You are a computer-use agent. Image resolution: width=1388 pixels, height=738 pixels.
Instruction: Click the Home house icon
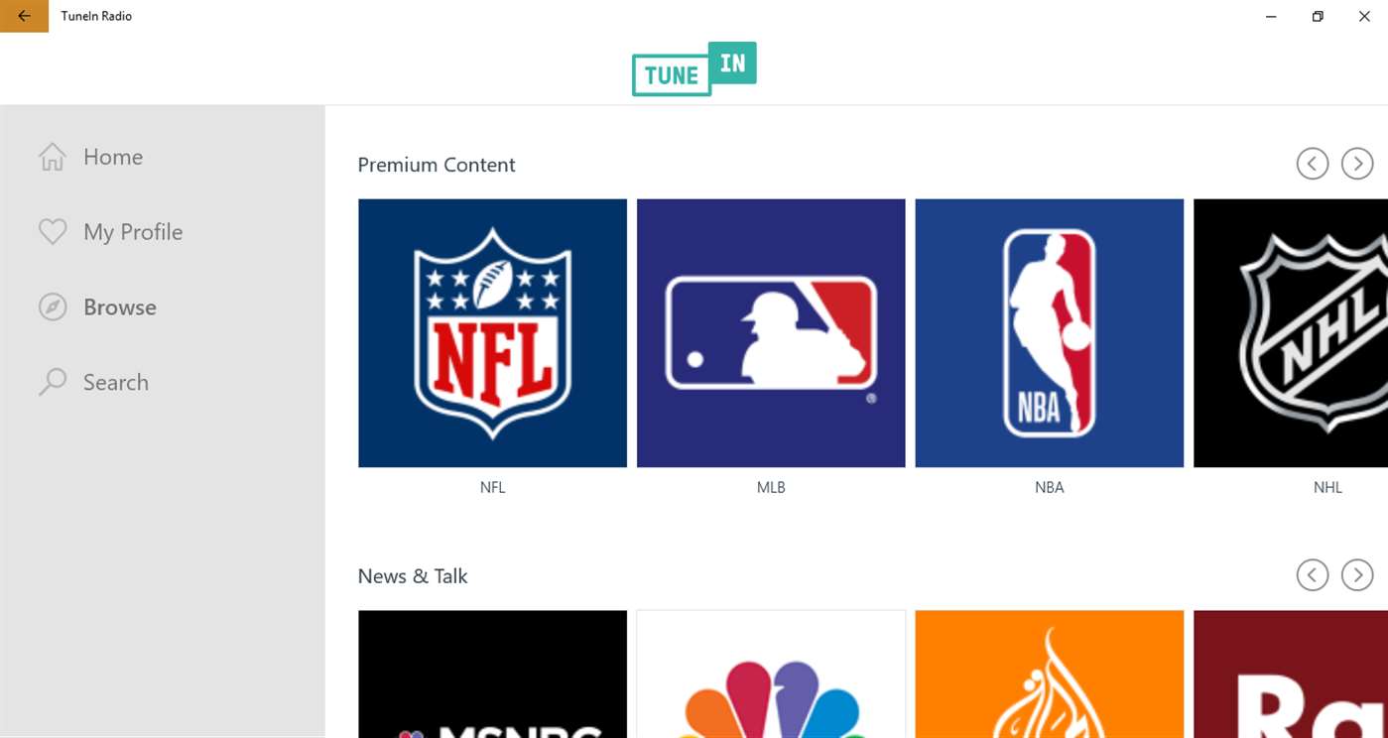click(53, 157)
